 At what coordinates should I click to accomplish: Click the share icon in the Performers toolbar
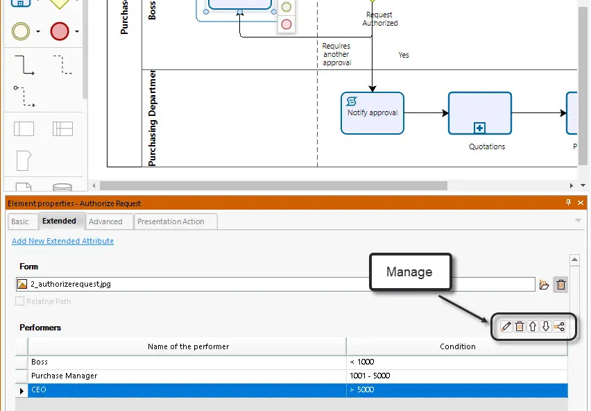[559, 326]
